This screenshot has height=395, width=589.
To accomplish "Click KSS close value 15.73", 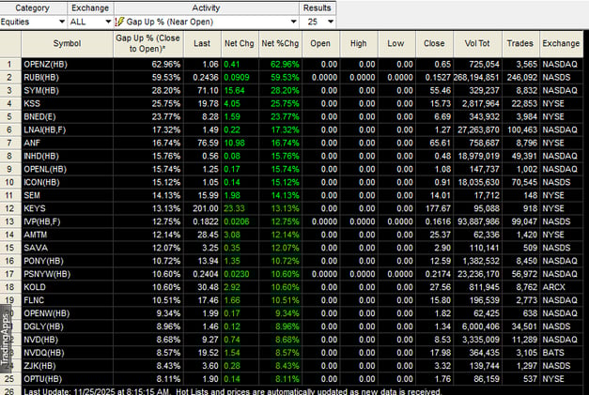I will pyautogui.click(x=441, y=103).
